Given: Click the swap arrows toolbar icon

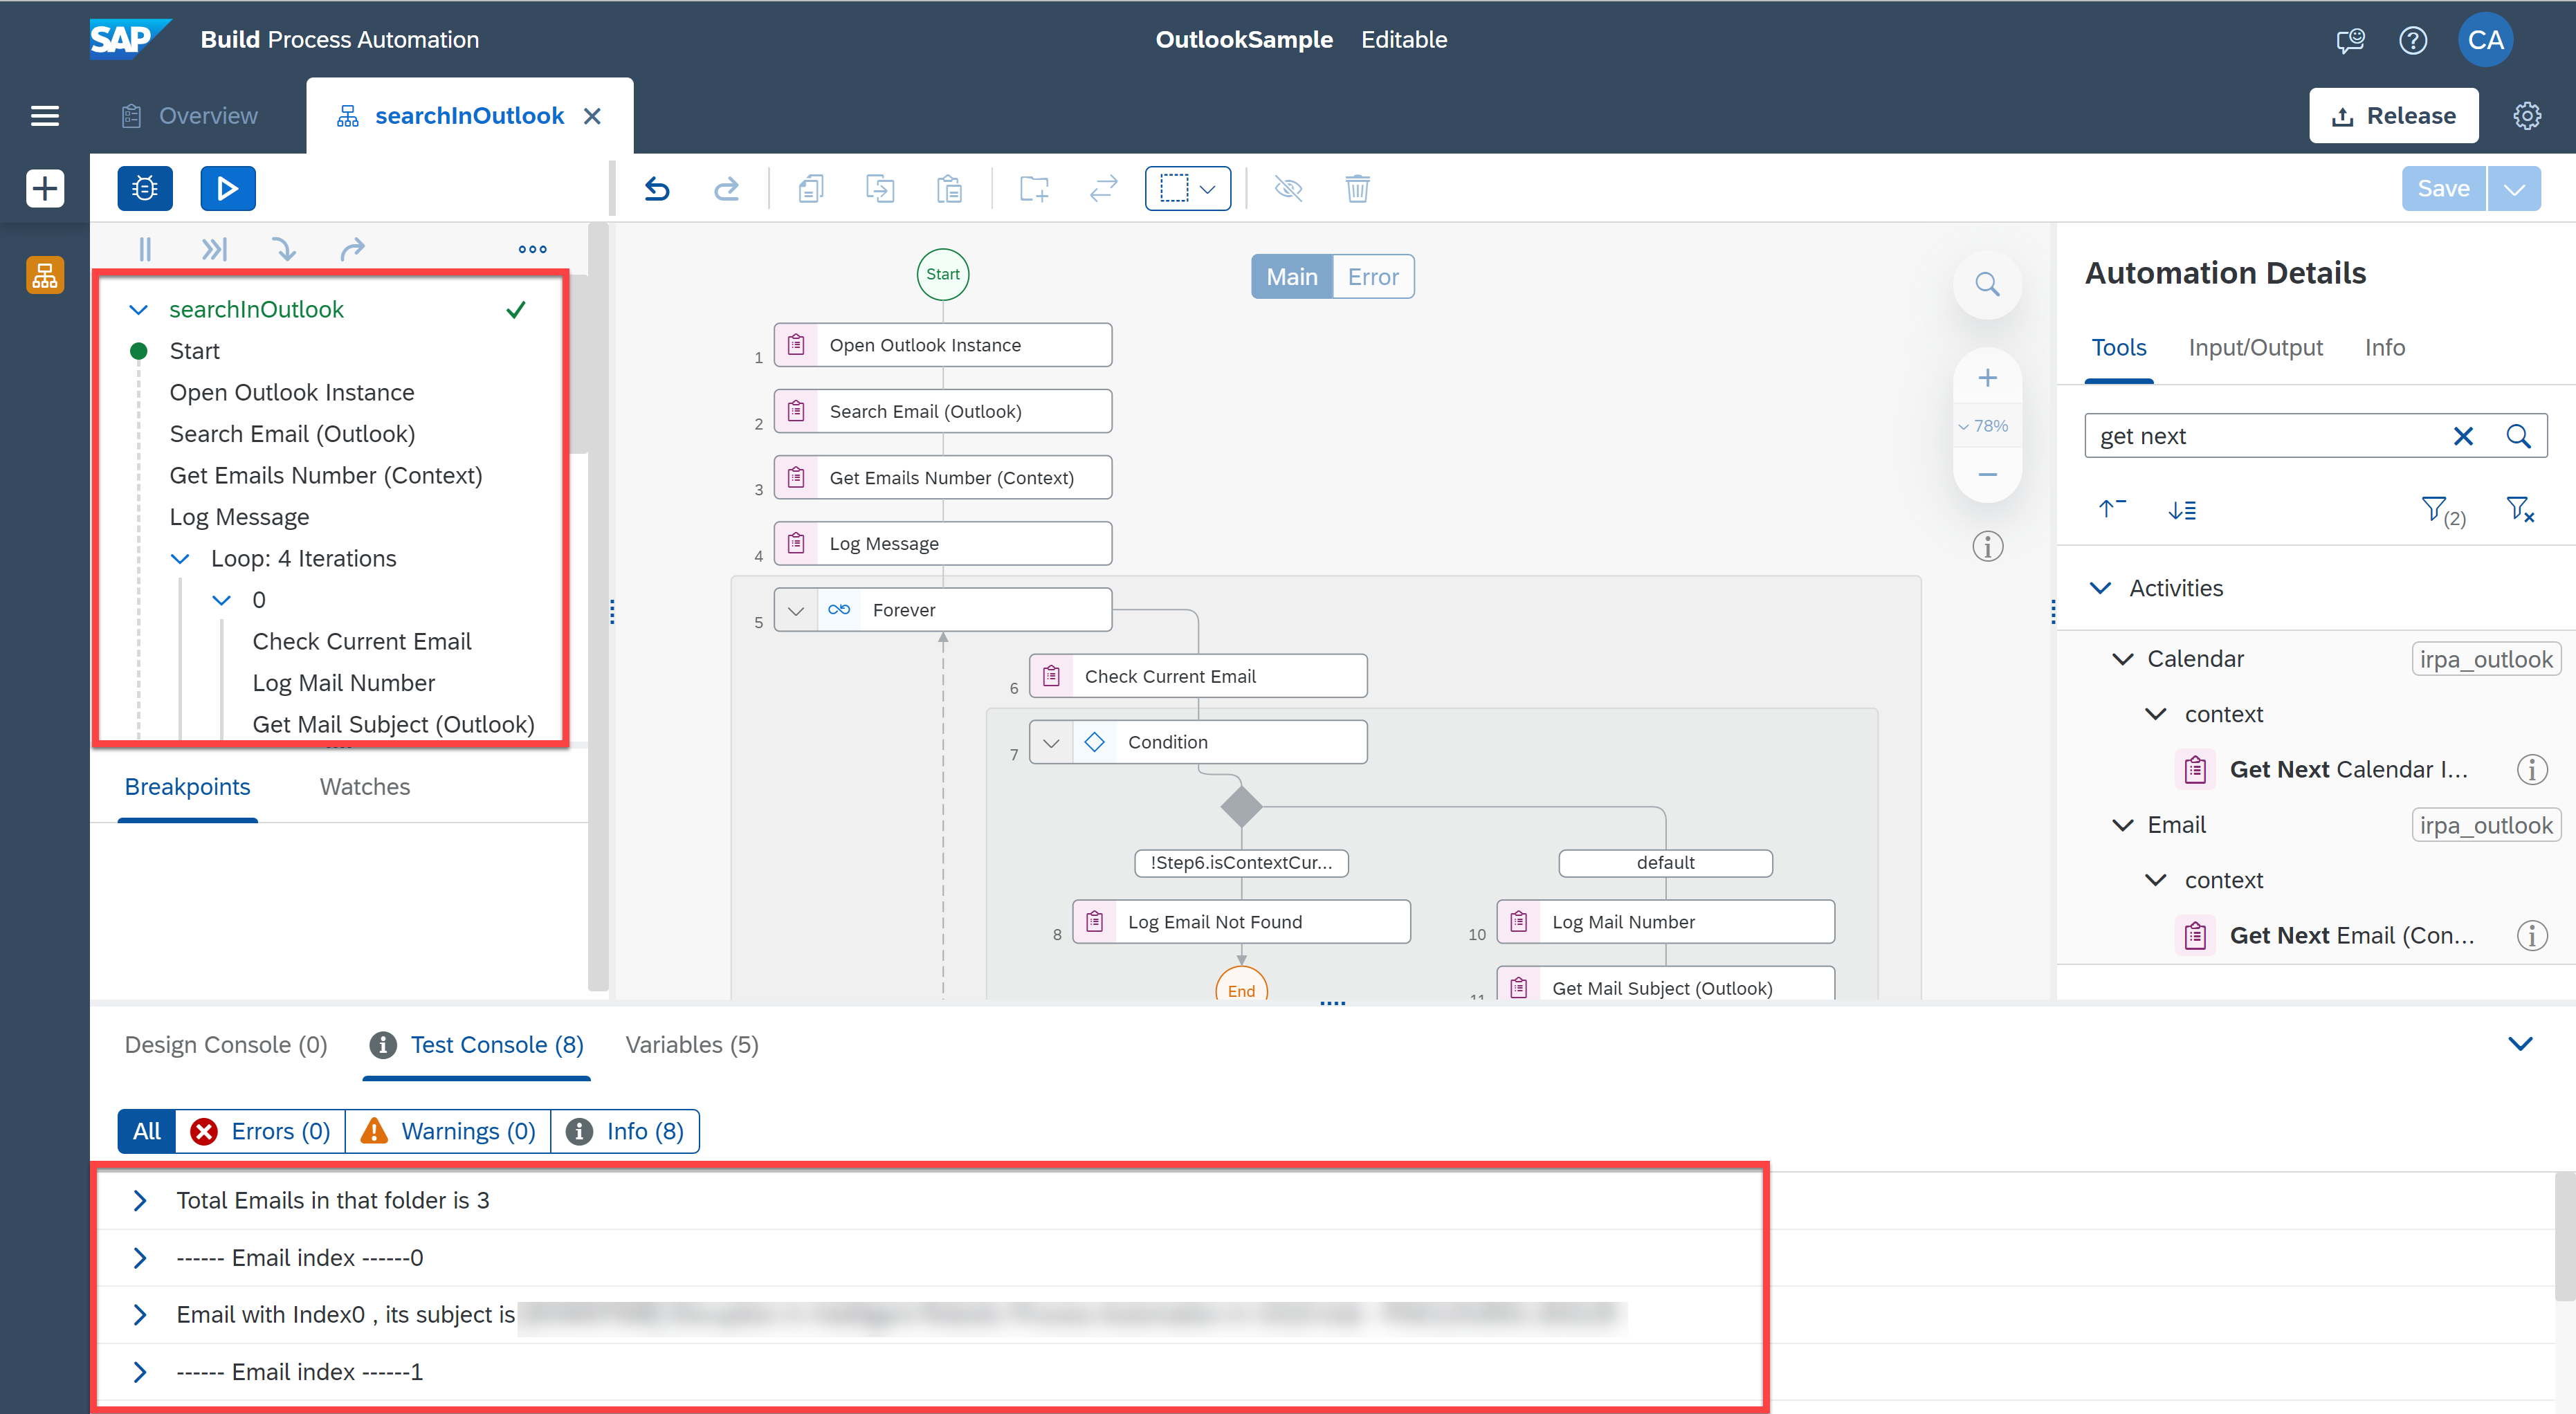Looking at the screenshot, I should [x=1103, y=188].
